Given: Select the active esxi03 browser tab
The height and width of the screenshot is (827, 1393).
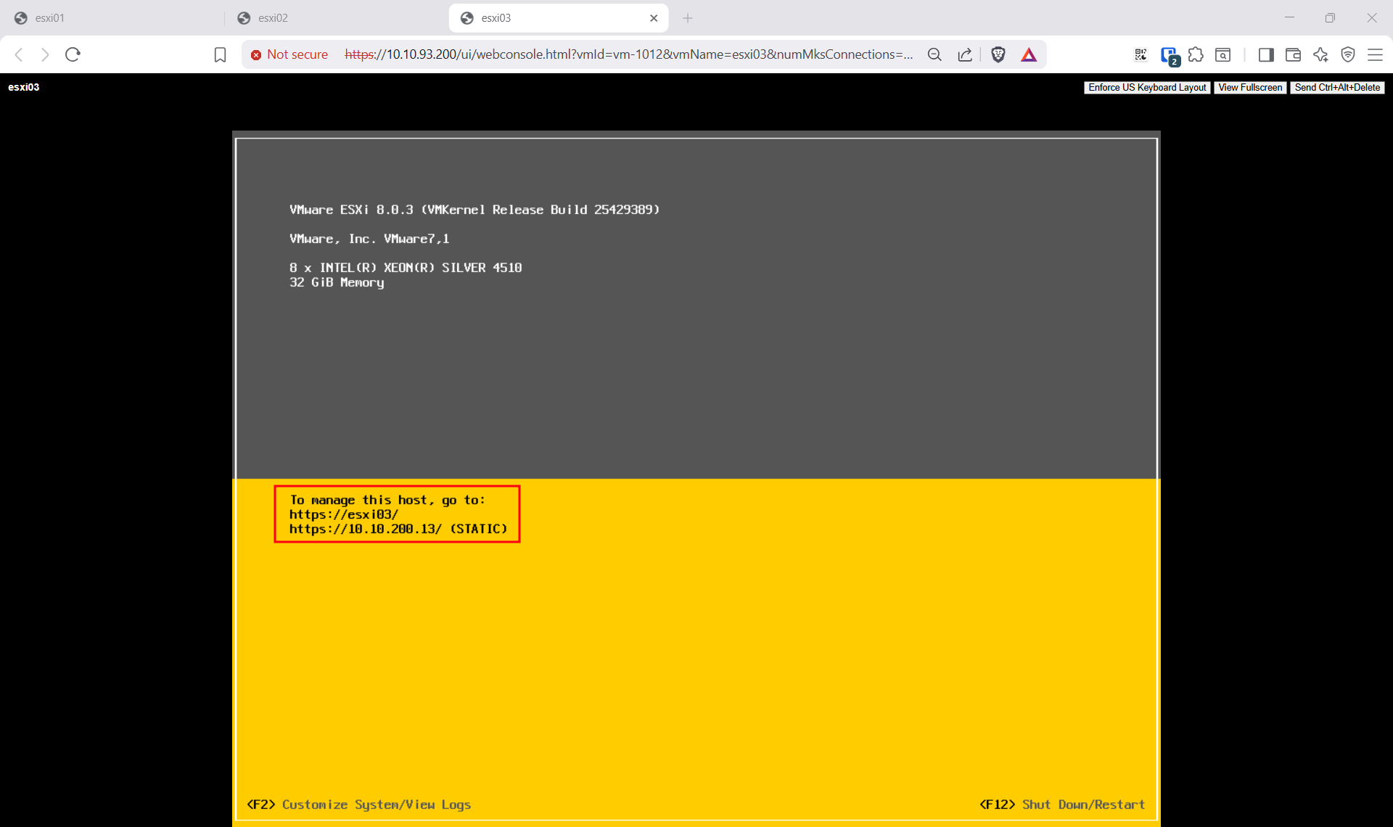Looking at the screenshot, I should pyautogui.click(x=558, y=18).
